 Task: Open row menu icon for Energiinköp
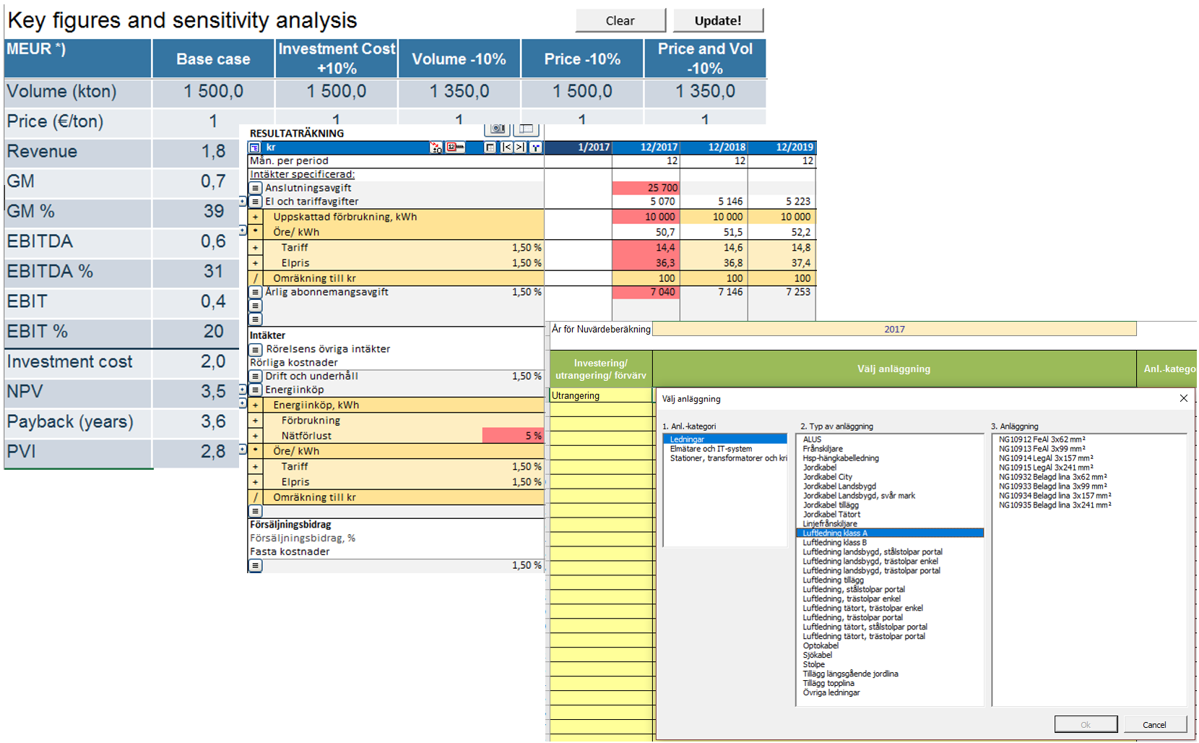click(256, 390)
